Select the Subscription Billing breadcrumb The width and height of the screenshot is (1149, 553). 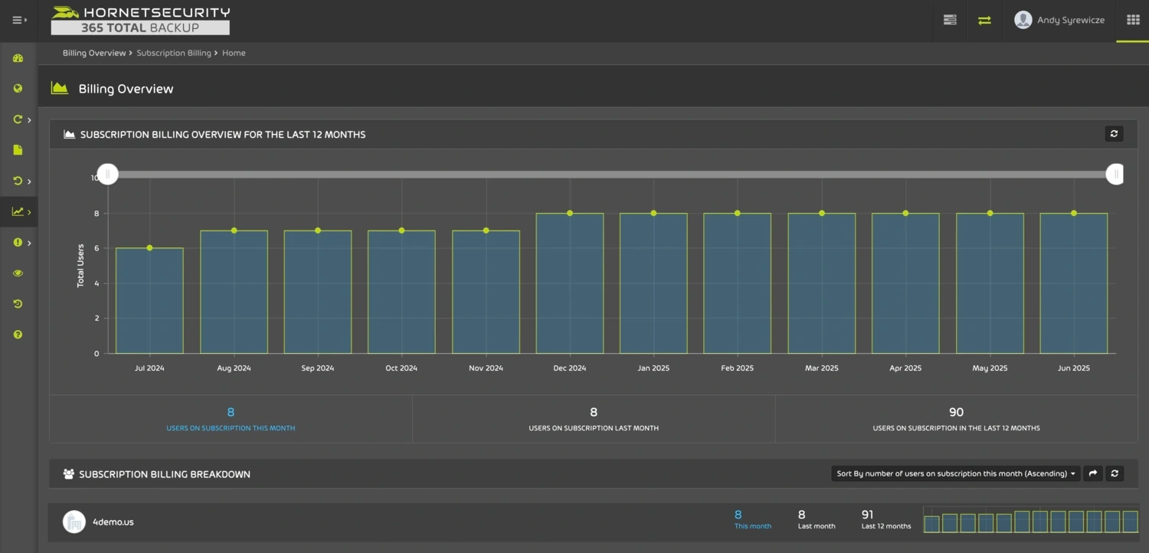point(174,52)
